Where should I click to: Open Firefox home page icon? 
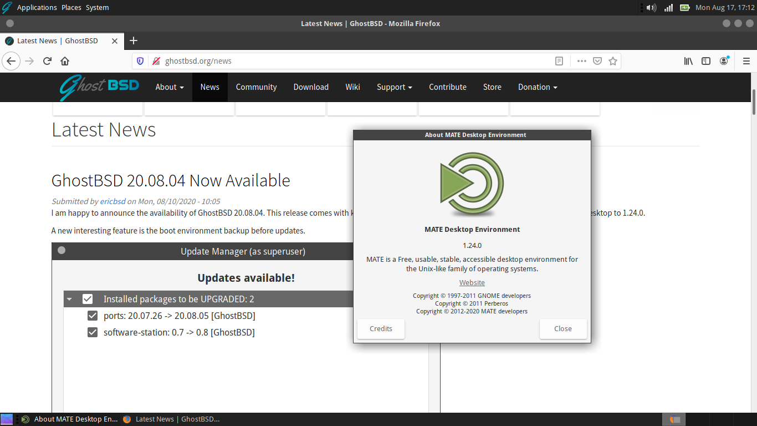(65, 61)
